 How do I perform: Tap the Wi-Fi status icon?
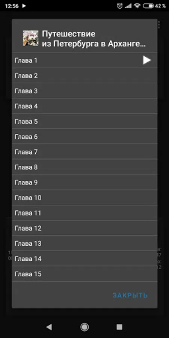point(137,6)
